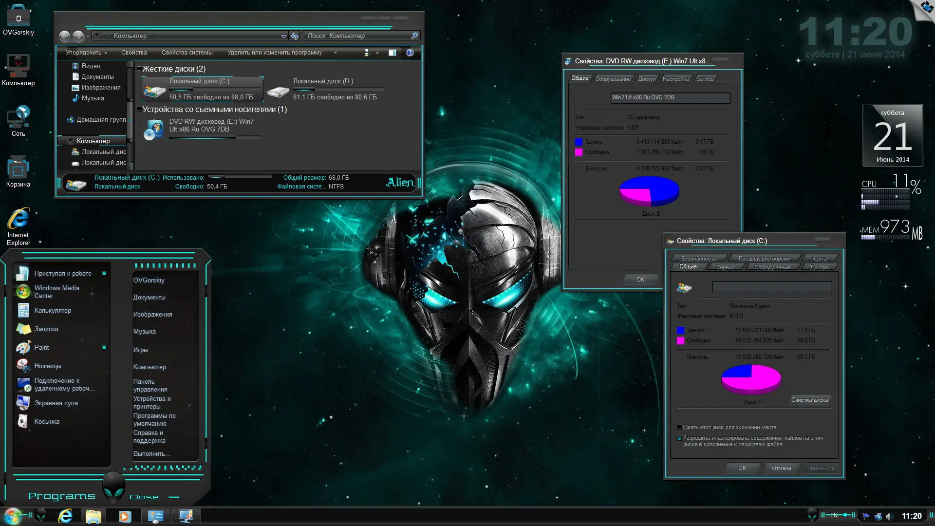935x526 pixels.
Task: Enable 'Сжать этот диск' compression checkbox
Action: pos(679,427)
